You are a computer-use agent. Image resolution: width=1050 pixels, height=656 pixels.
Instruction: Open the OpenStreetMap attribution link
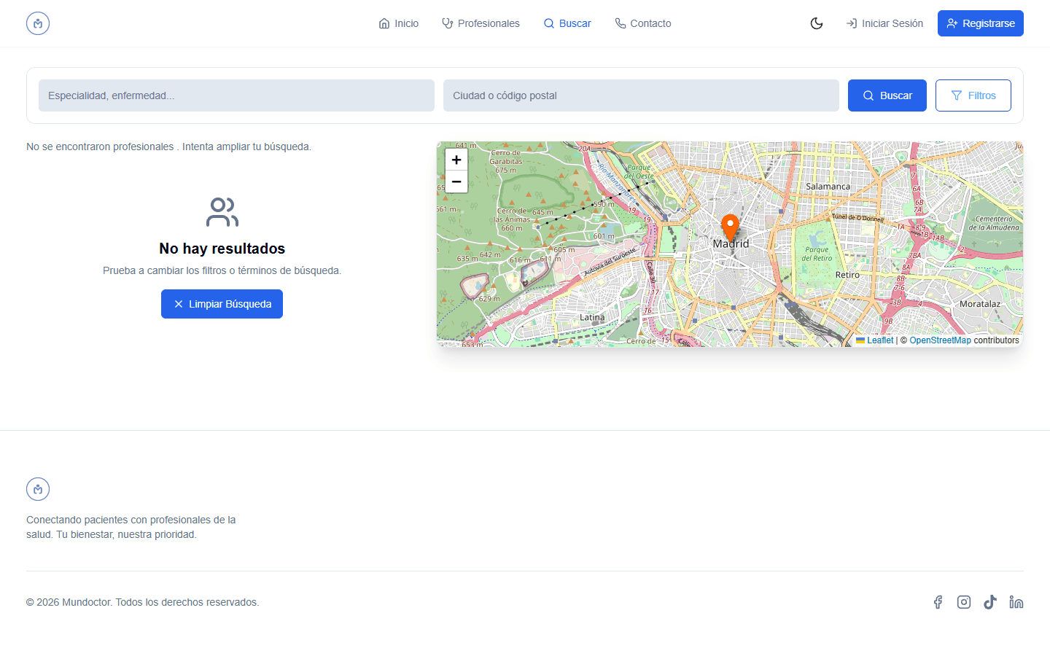pyautogui.click(x=940, y=340)
